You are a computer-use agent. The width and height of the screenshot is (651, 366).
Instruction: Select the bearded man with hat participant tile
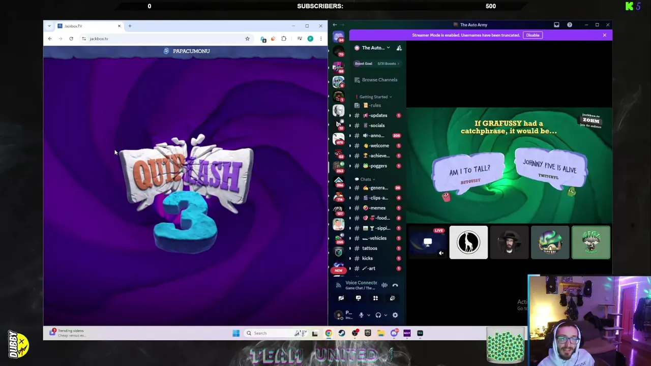[509, 242]
